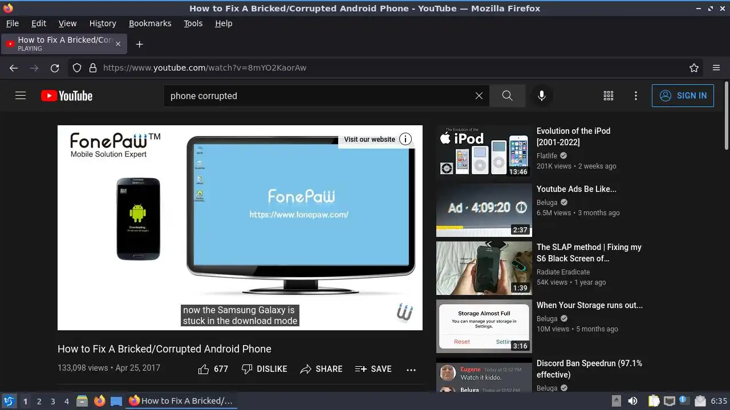This screenshot has height=410, width=730.
Task: Click Visit our website card teaser
Action: pos(370,139)
